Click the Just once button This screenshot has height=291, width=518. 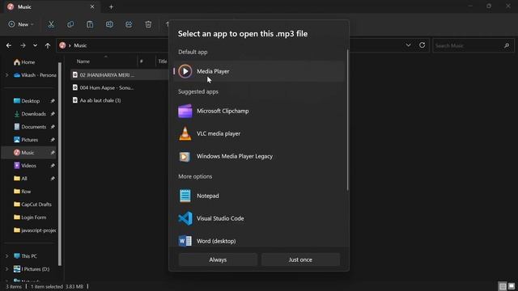point(300,259)
